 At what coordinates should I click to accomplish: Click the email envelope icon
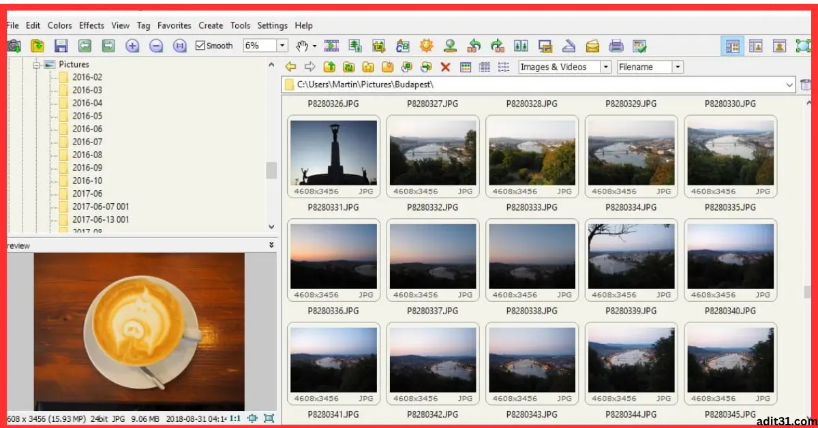click(592, 46)
